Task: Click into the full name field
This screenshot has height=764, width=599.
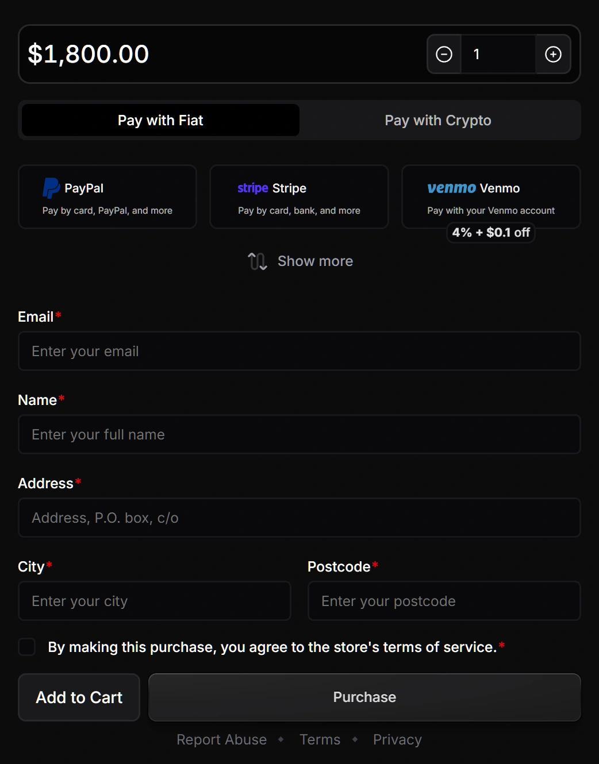Action: tap(299, 434)
